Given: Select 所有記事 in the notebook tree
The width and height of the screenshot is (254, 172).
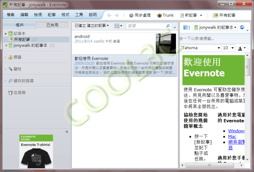Looking at the screenshot, I should (36, 39).
